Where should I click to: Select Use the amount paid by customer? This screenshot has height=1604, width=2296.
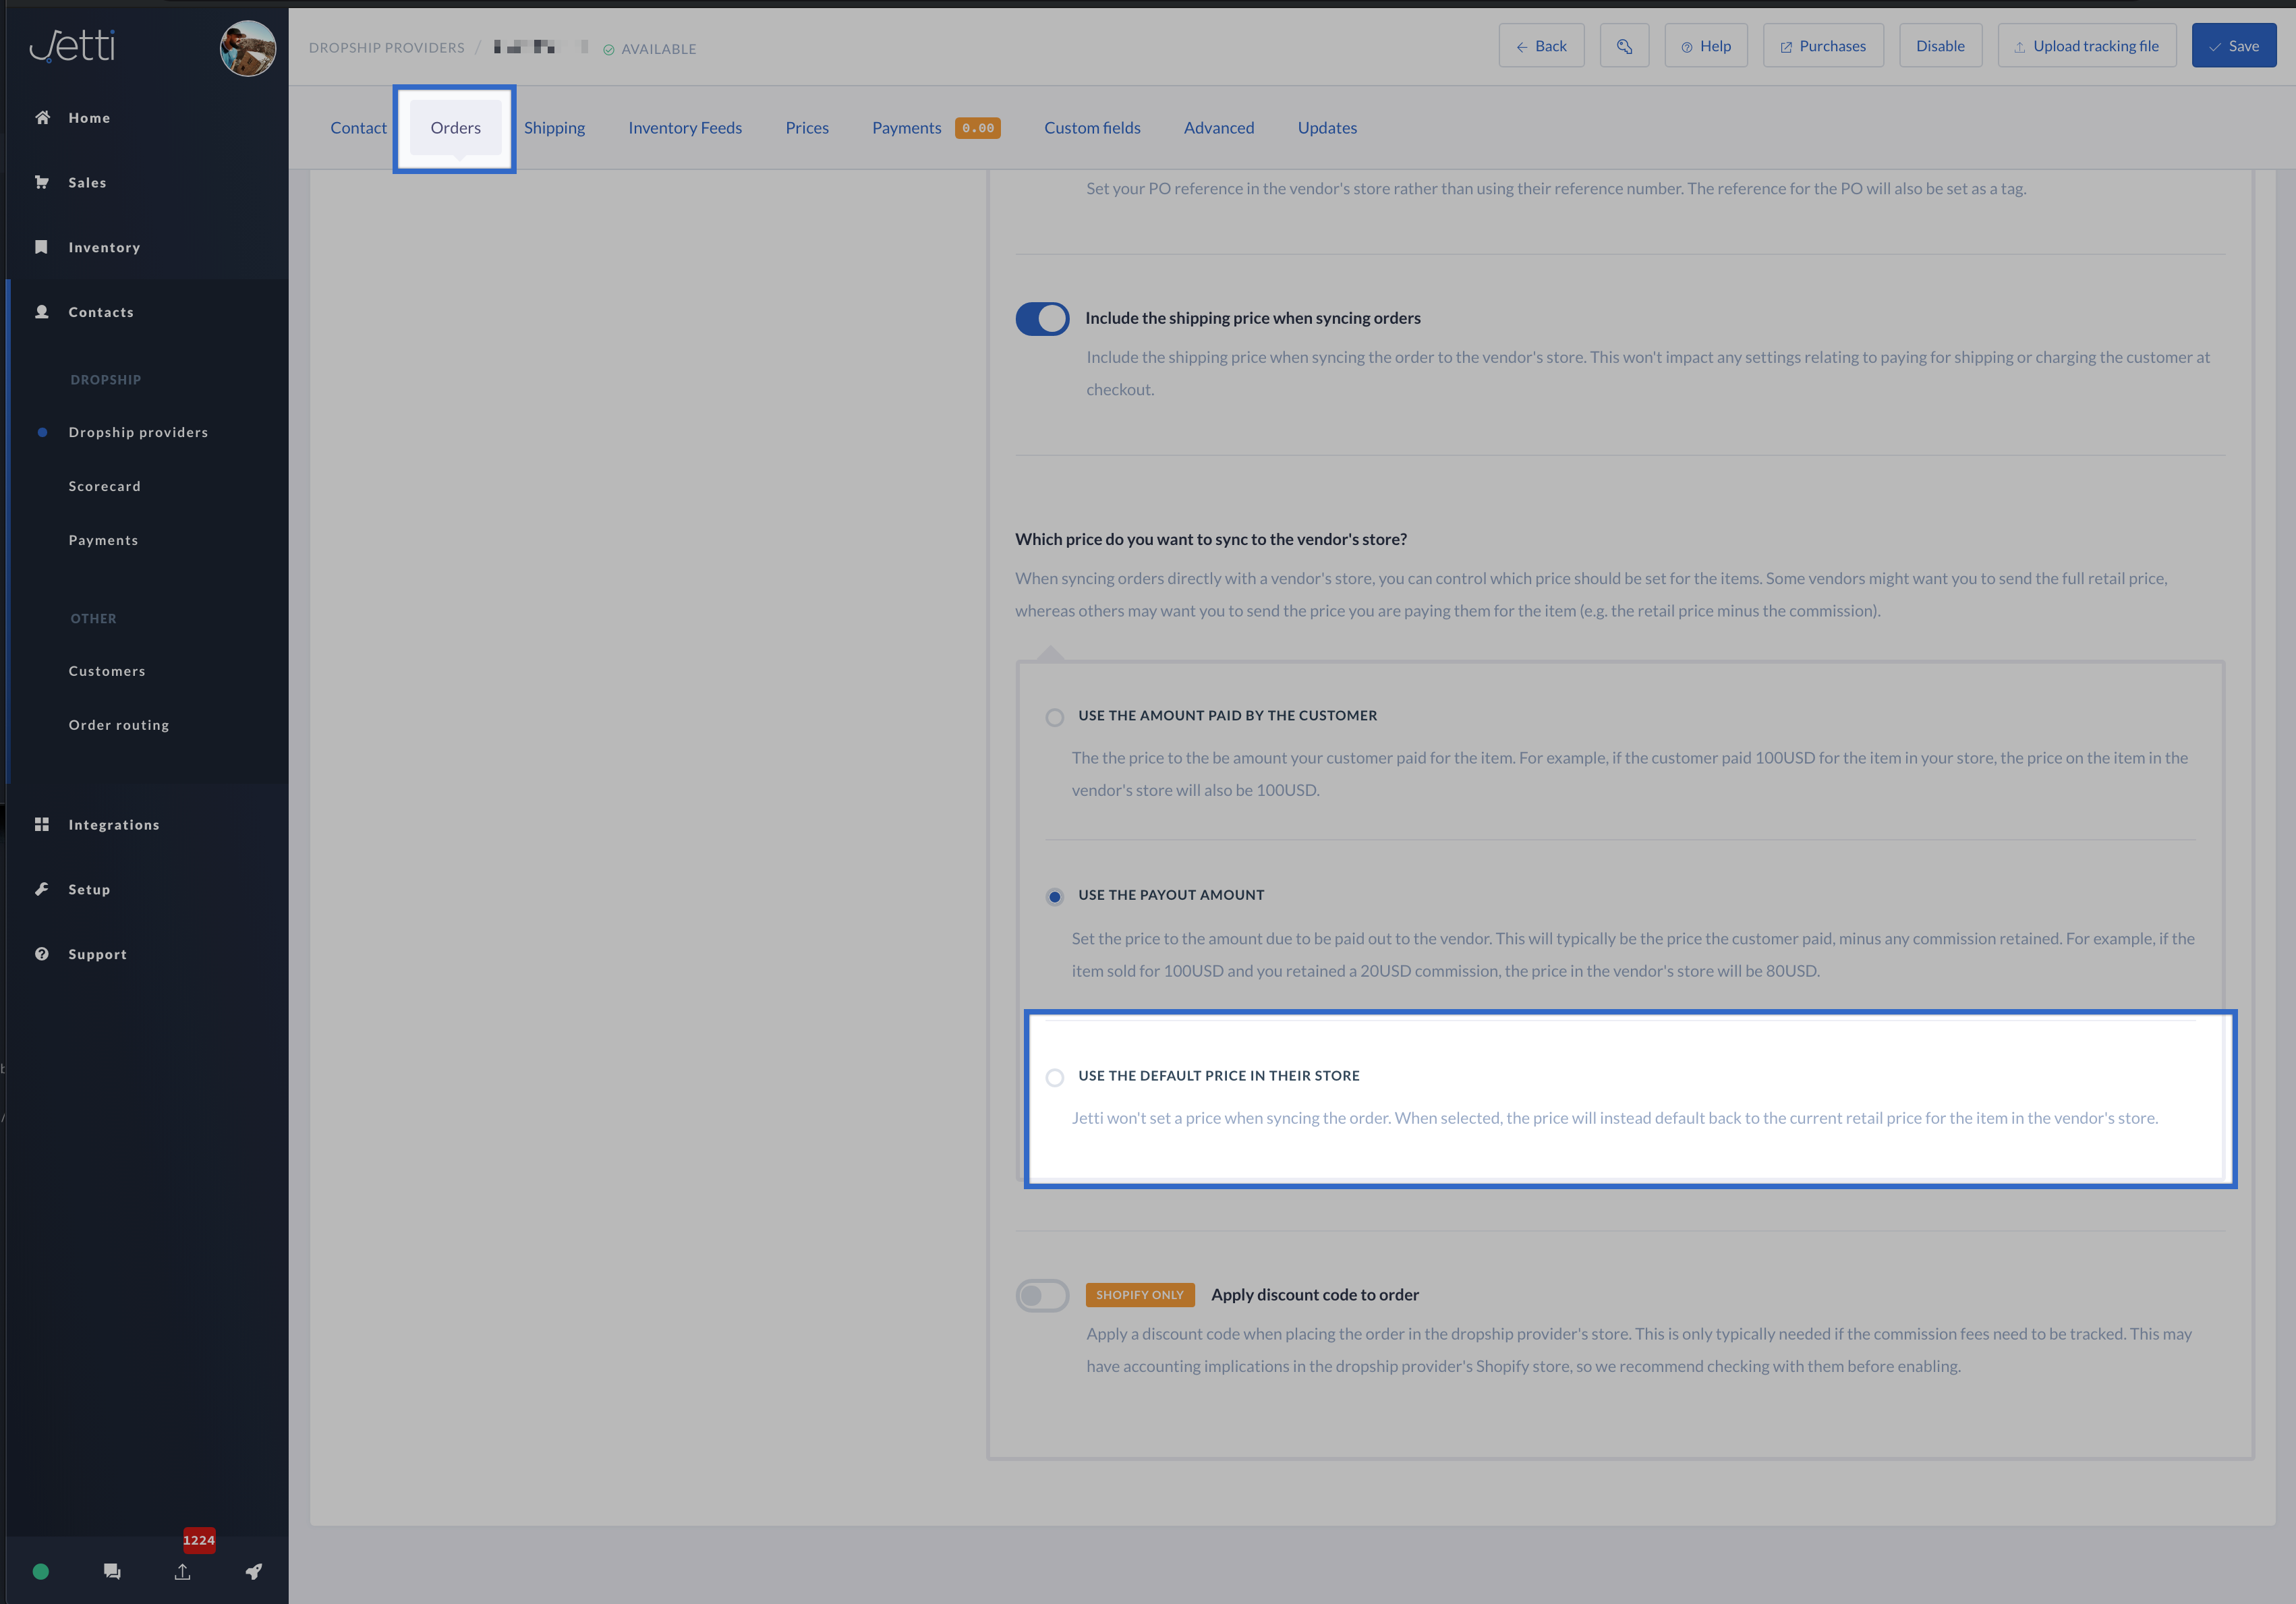coord(1054,717)
